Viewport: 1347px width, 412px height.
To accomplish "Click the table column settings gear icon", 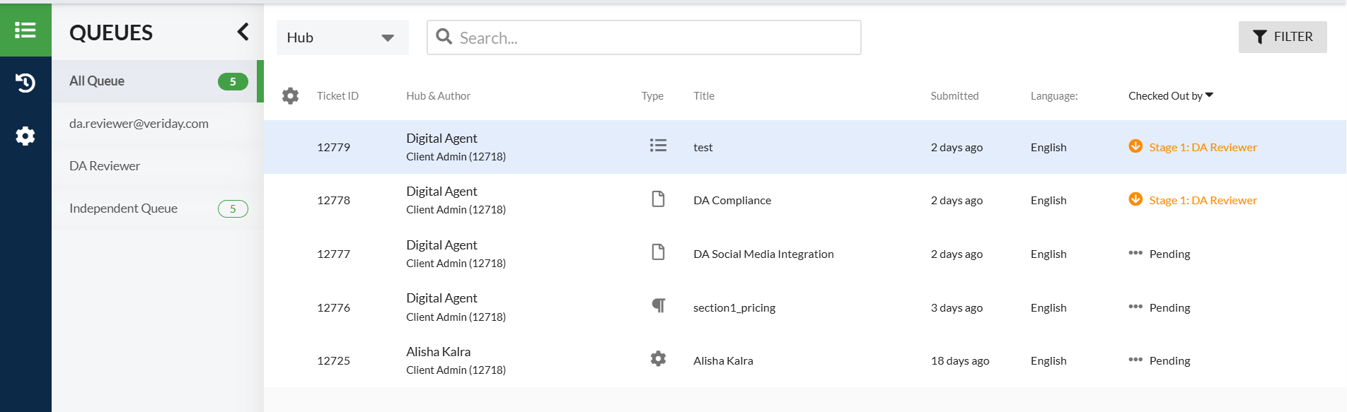I will point(290,96).
